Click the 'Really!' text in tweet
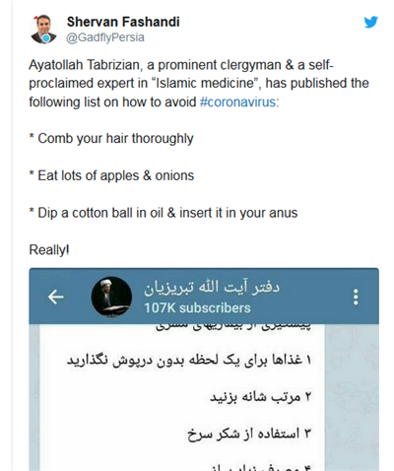The image size is (394, 471). coord(49,250)
